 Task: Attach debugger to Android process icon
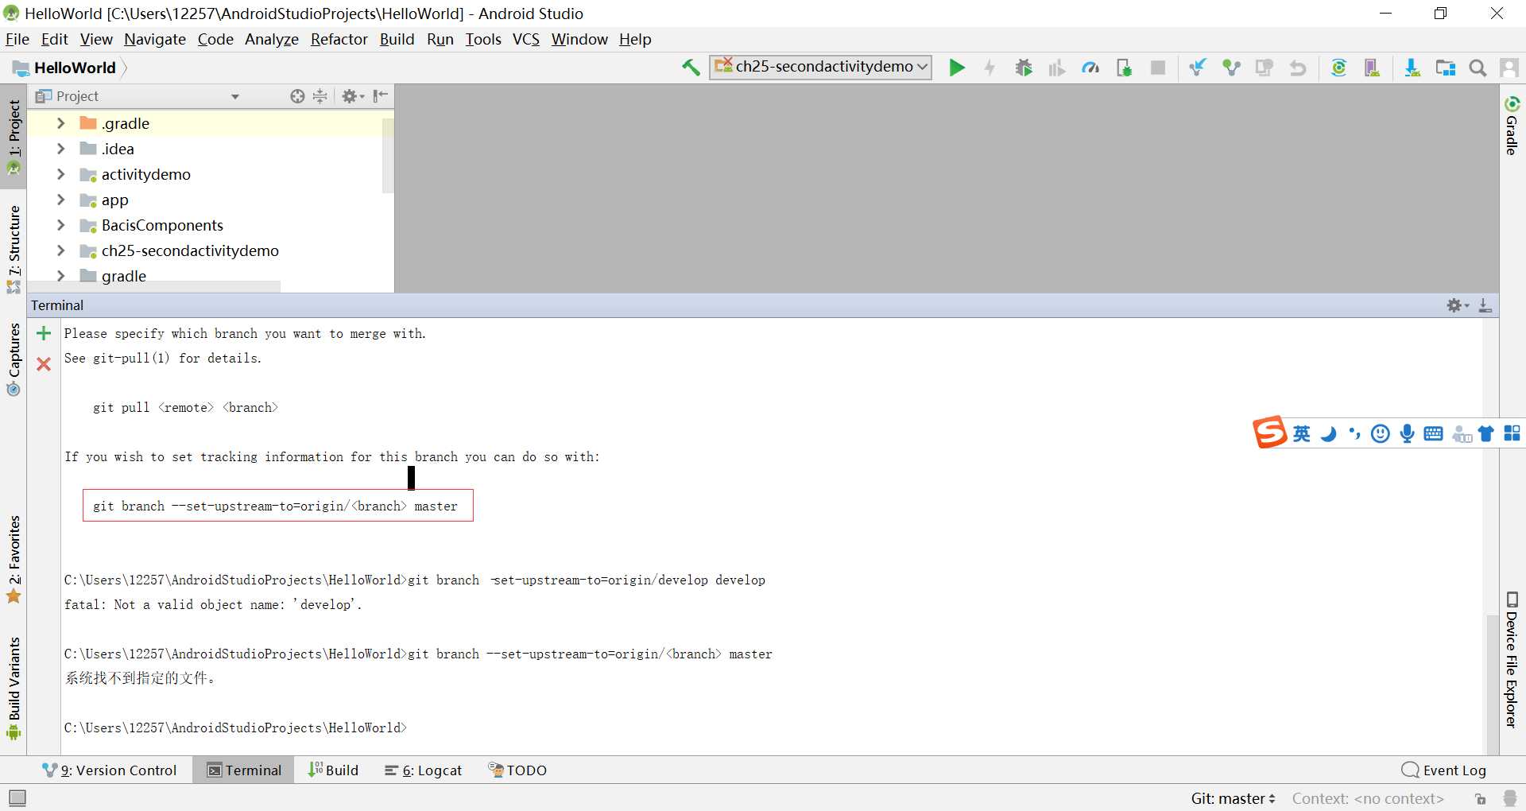[x=1124, y=68]
